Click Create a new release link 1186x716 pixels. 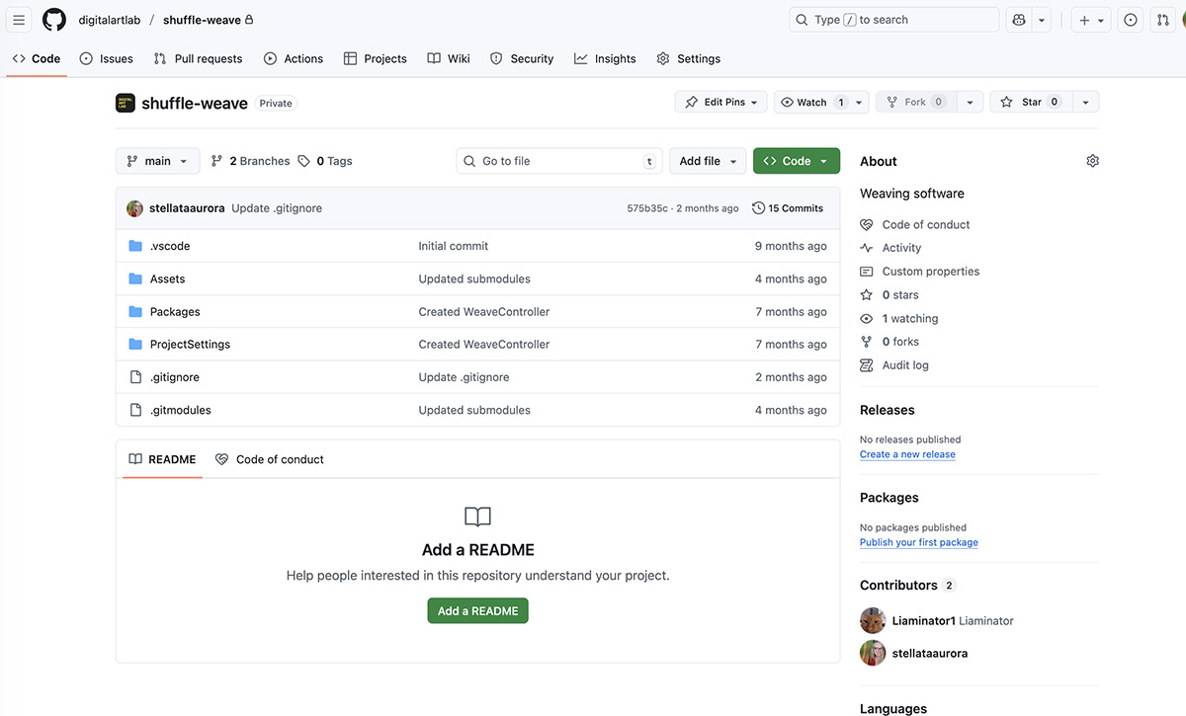(x=907, y=454)
